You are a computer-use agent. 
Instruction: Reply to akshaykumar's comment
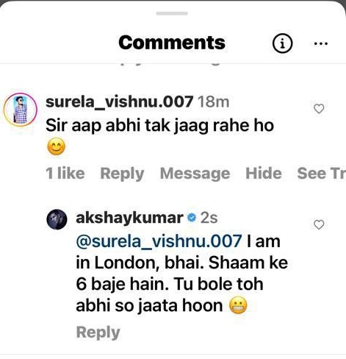click(x=98, y=333)
